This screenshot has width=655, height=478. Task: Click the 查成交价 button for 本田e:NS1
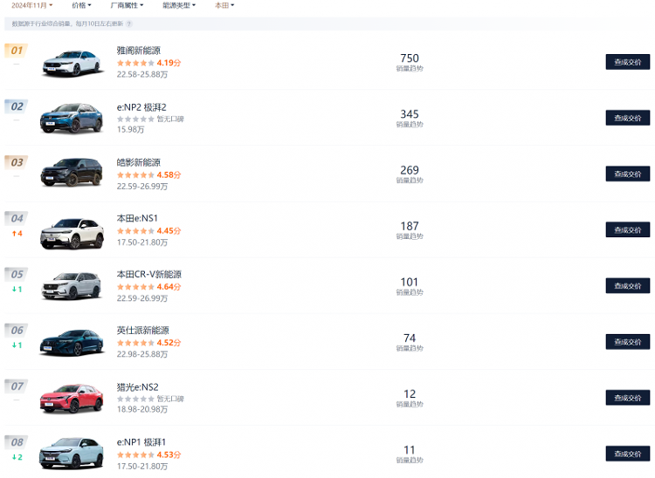coord(627,229)
